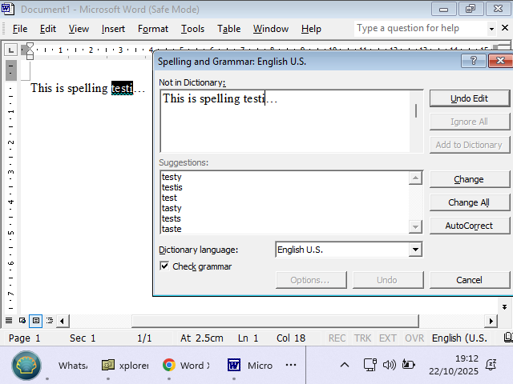Viewport: 513px width, 384px height.
Task: Click the Undo Edit button
Action: (469, 98)
